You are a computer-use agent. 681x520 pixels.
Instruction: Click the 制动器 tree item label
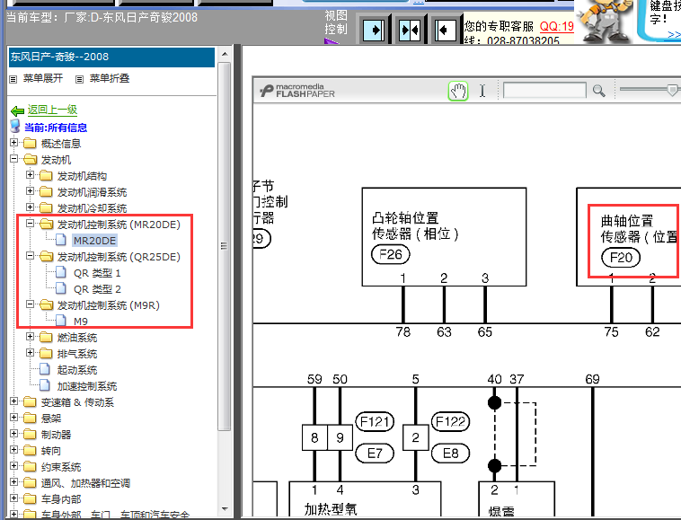pyautogui.click(x=56, y=435)
